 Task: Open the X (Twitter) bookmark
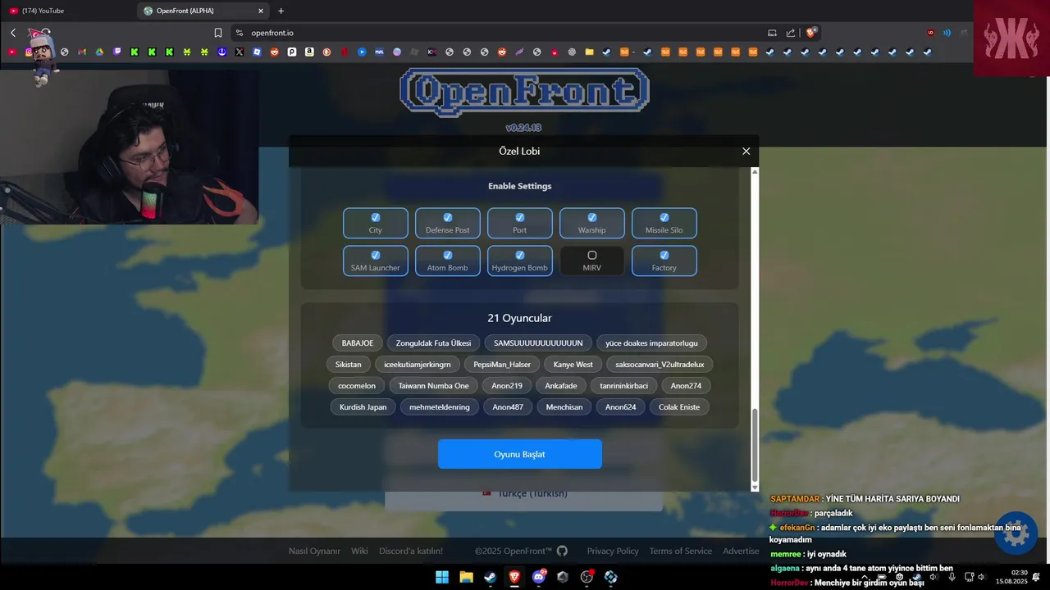(x=240, y=52)
